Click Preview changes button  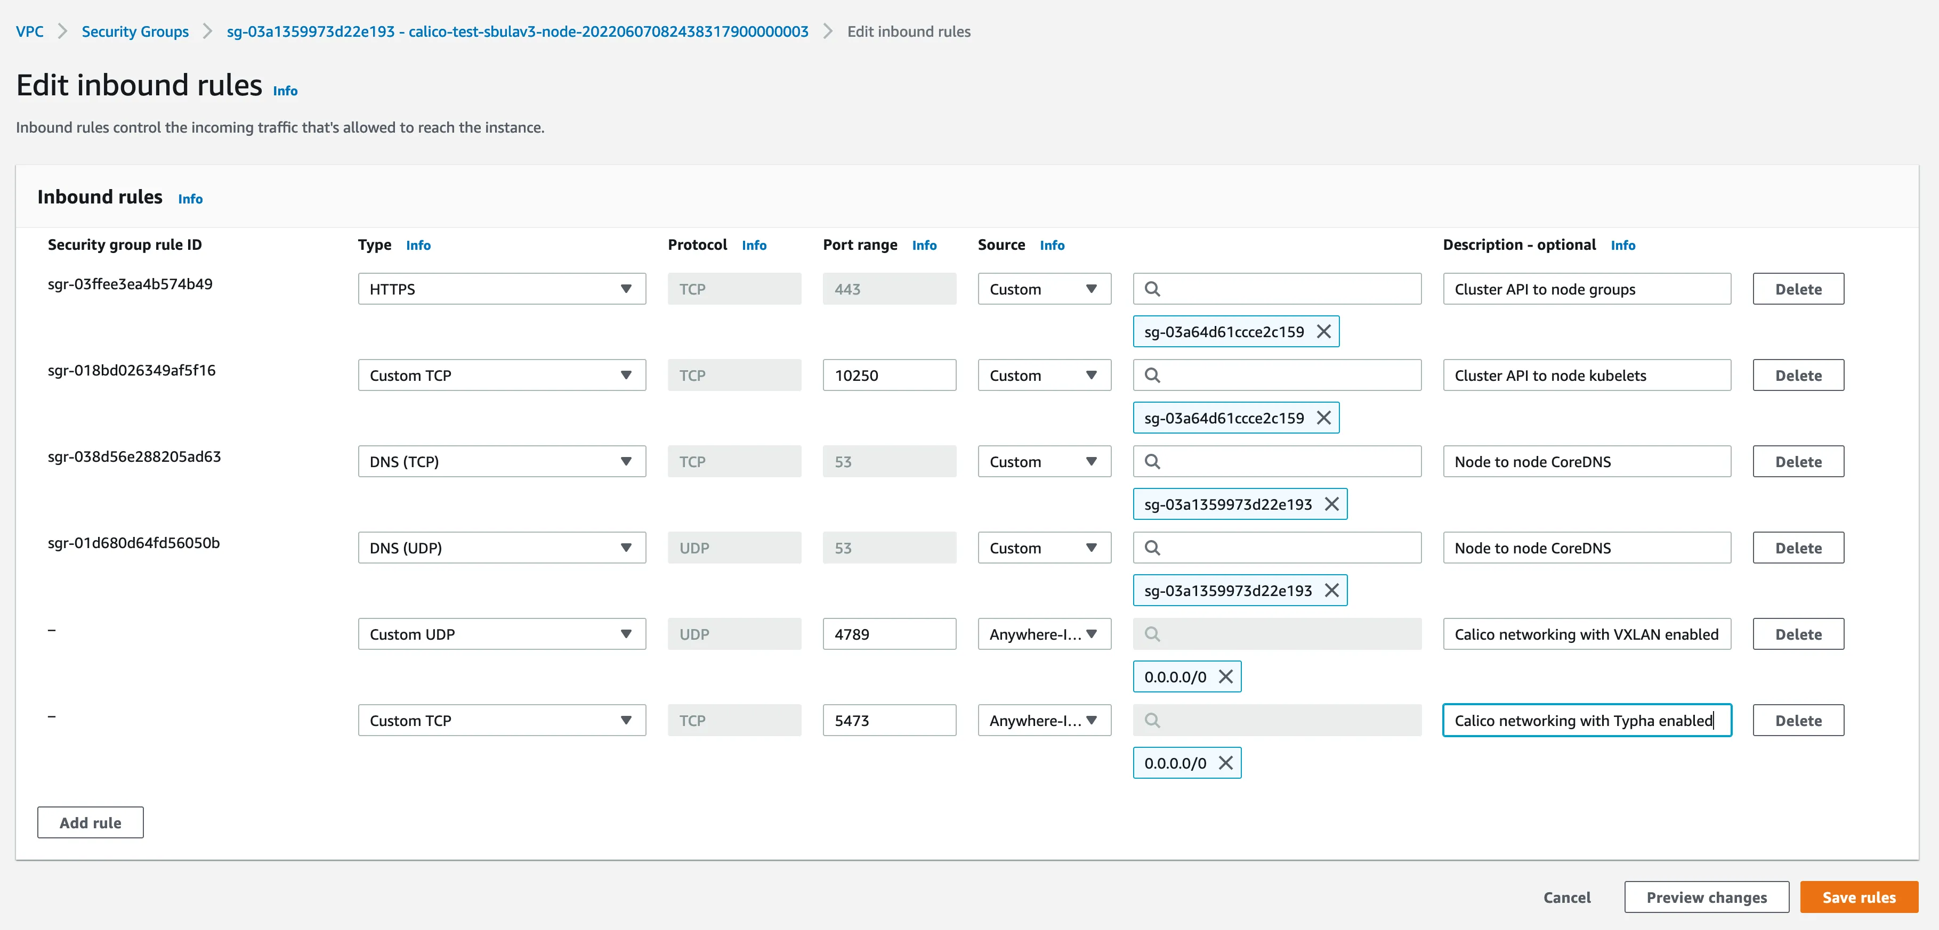(x=1706, y=897)
